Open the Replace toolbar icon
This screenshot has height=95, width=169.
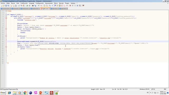35,6
